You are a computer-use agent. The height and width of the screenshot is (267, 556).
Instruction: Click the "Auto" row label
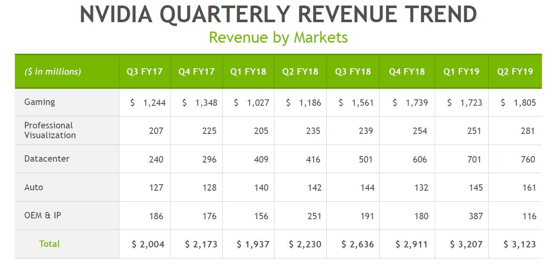(34, 187)
